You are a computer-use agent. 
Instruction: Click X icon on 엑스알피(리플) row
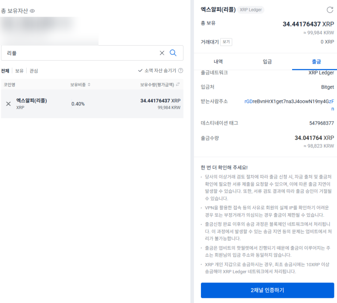(x=8, y=104)
